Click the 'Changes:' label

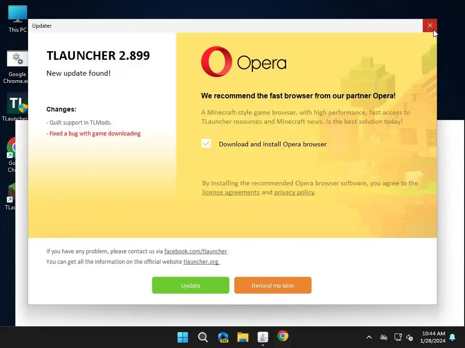[61, 109]
